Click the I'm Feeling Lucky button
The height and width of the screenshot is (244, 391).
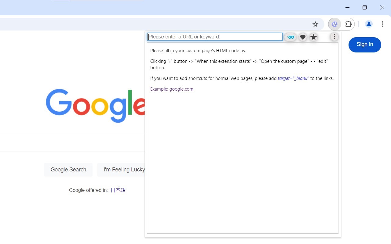pos(121,170)
